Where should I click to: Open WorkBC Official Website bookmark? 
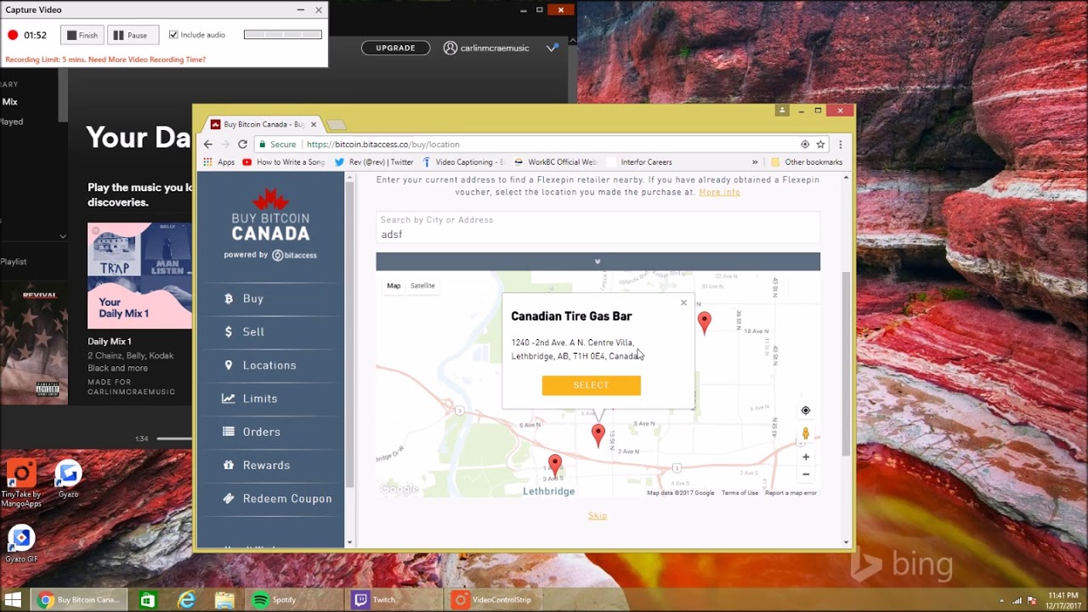point(556,162)
